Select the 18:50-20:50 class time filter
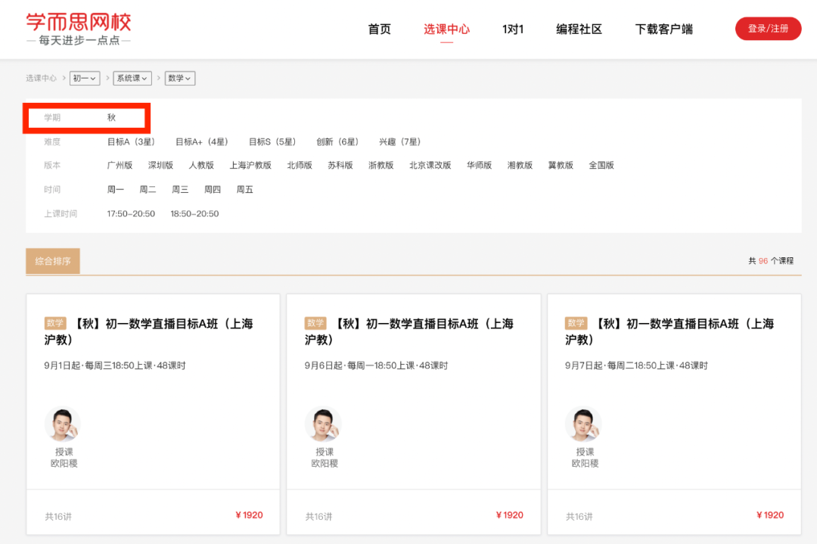 click(x=196, y=213)
